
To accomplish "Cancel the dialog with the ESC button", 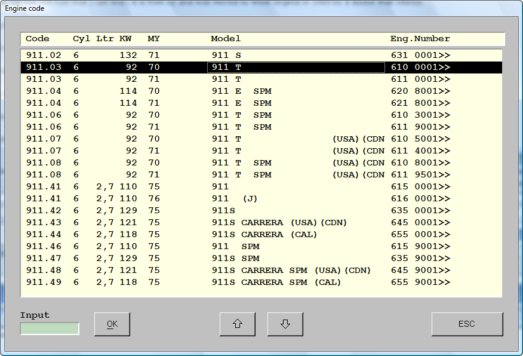I will (x=467, y=324).
